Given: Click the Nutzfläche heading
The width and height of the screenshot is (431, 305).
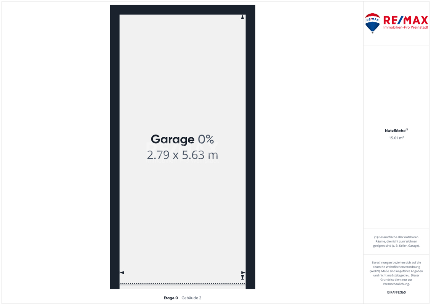Looking at the screenshot, I should 395,131.
